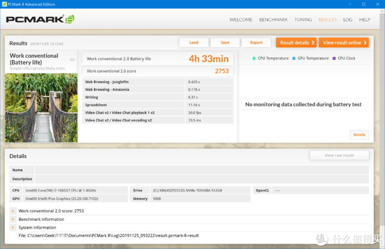Click the Load button
Screen dimensions: 385x249
point(194,42)
